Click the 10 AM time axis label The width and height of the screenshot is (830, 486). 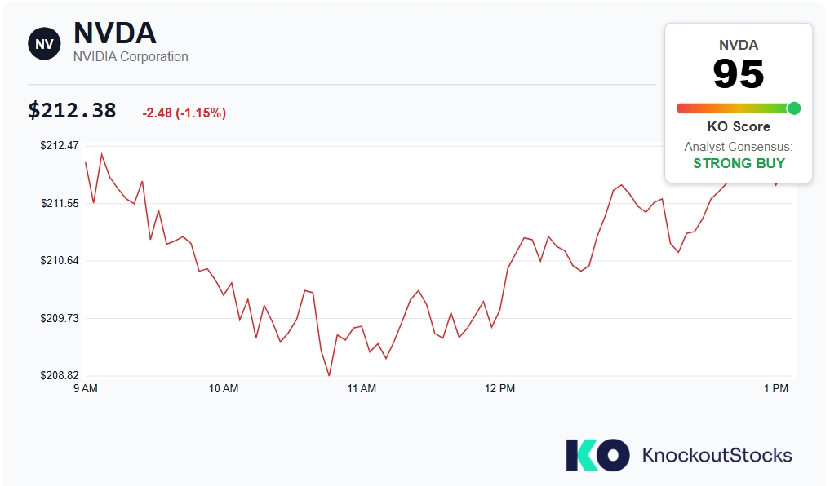pos(224,388)
